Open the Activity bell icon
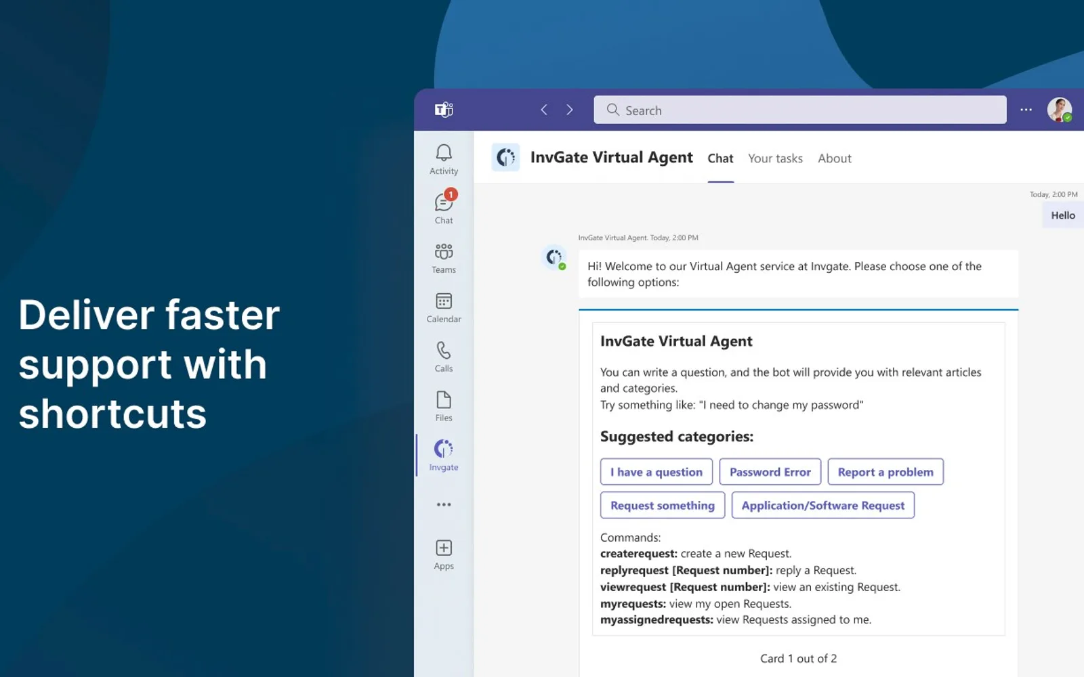 (444, 159)
